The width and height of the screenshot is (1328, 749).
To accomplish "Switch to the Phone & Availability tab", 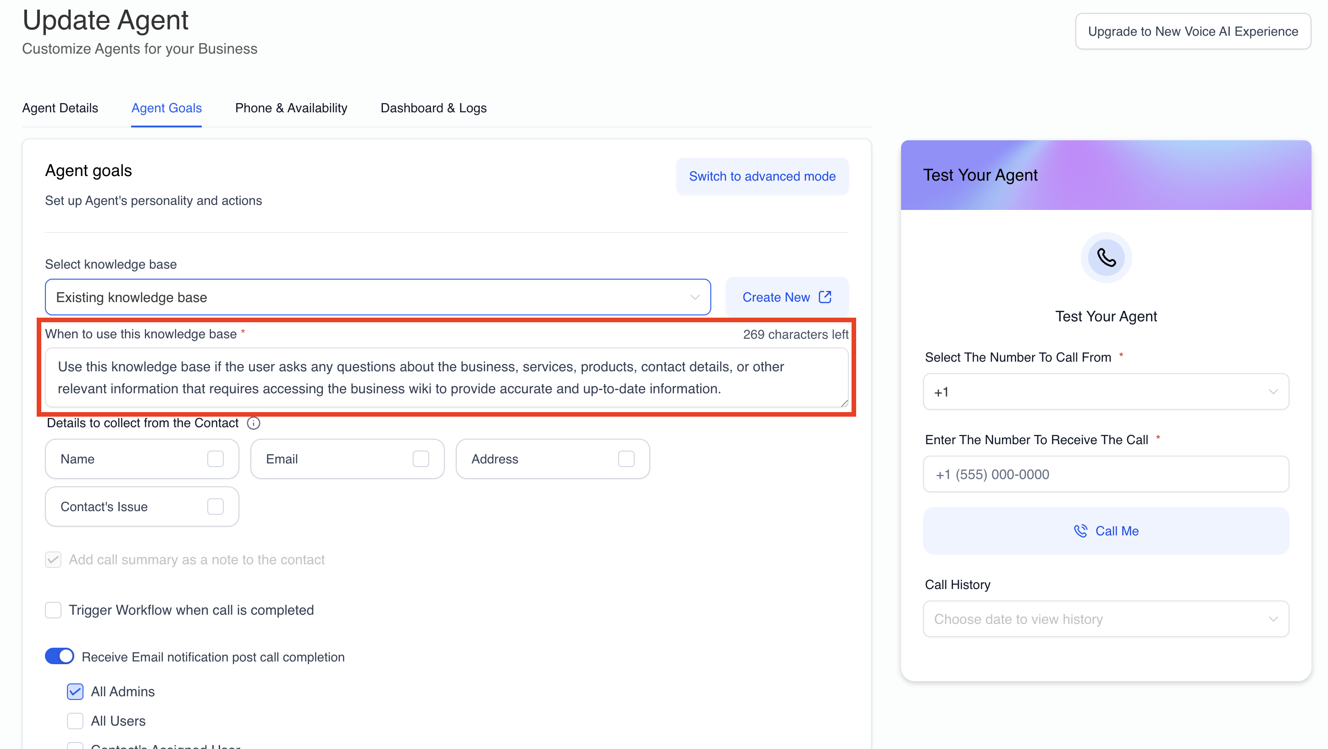I will pos(291,108).
